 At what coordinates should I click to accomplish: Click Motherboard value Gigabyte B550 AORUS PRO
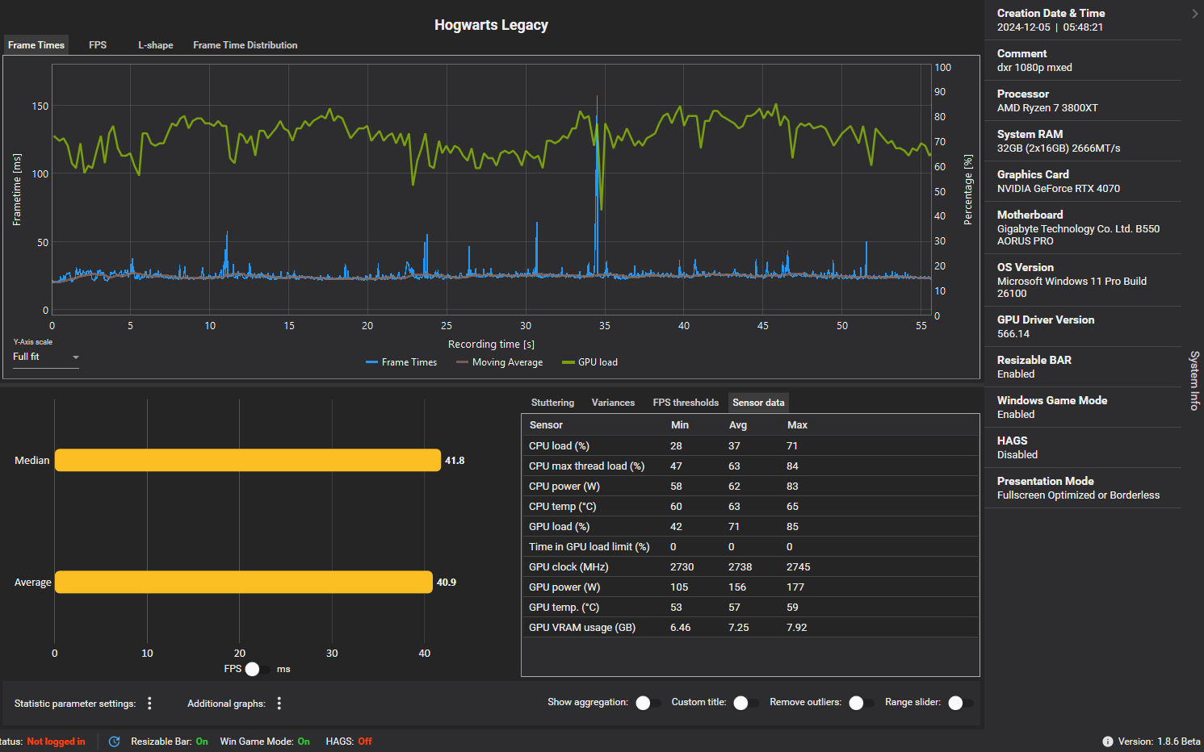click(x=1078, y=235)
